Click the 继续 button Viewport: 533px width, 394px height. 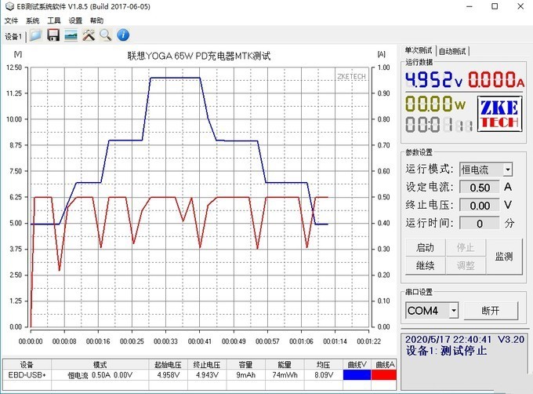pyautogui.click(x=426, y=265)
